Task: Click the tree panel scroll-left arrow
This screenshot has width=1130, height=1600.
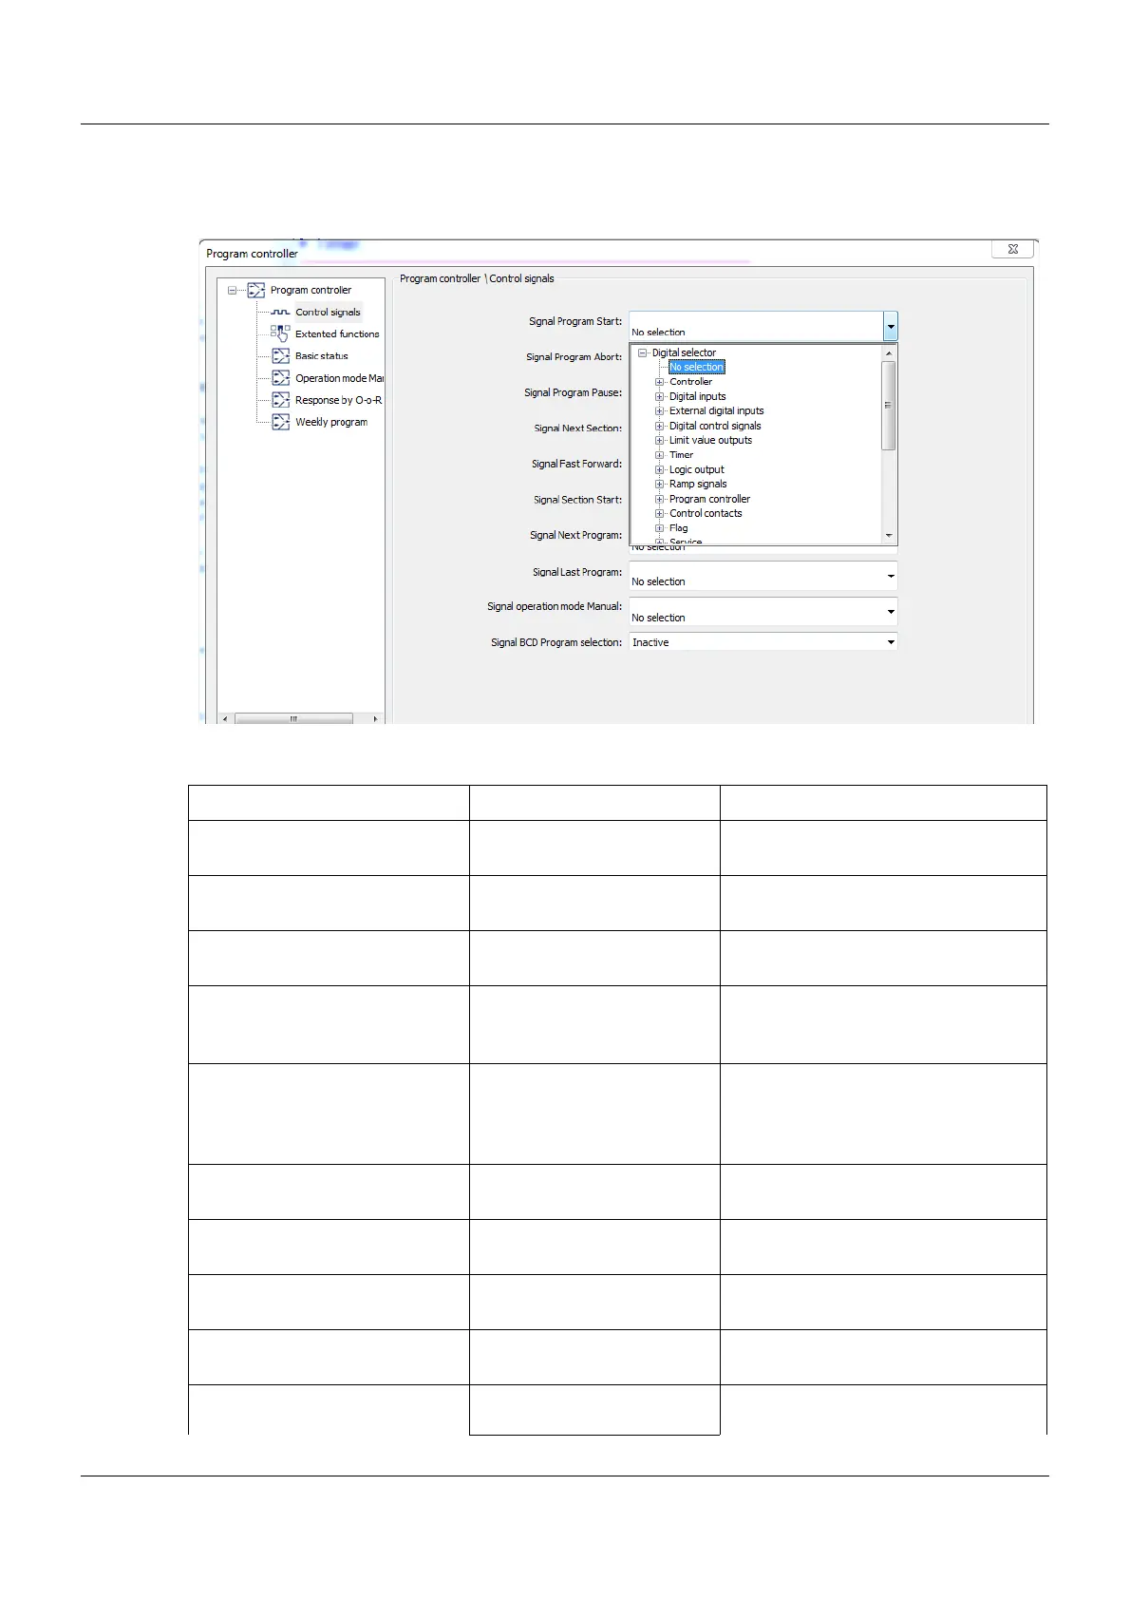Action: pyautogui.click(x=225, y=718)
